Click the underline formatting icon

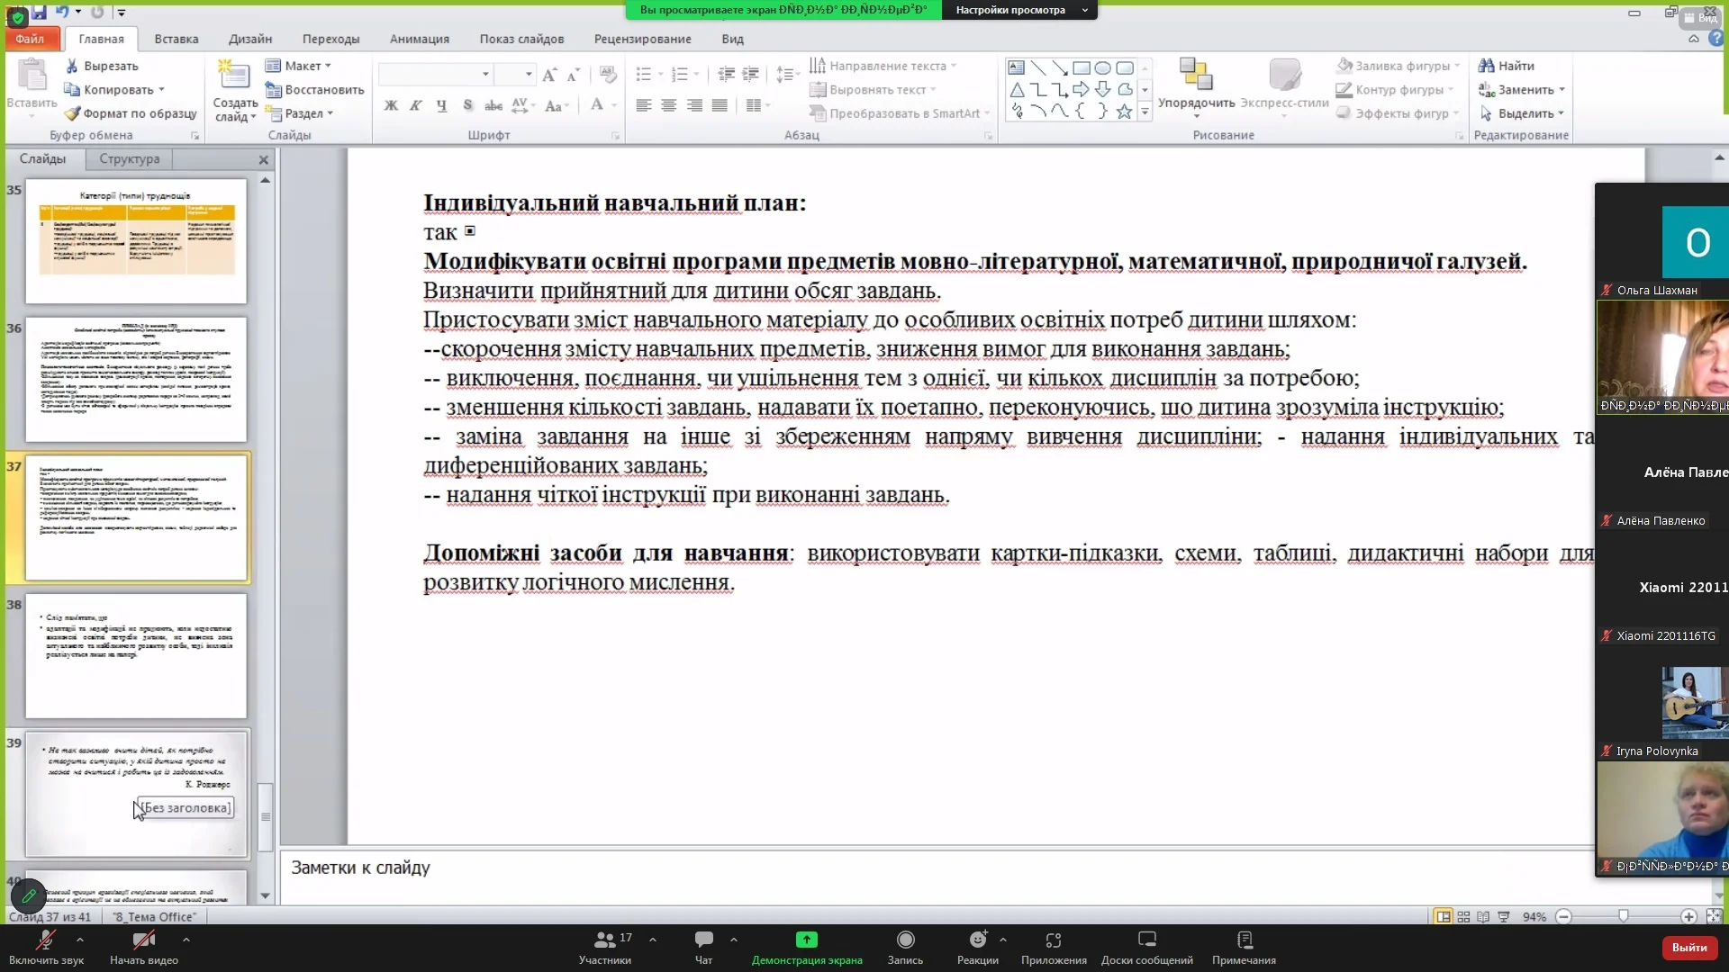[x=441, y=106]
